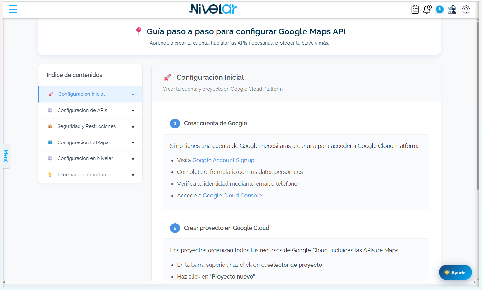Image resolution: width=482 pixels, height=290 pixels.
Task: Open the support agent headset icon
Action: tap(452, 9)
